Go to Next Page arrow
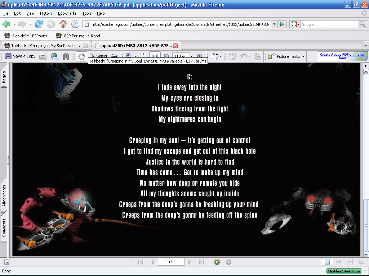The image size is (369, 276). (x=190, y=262)
